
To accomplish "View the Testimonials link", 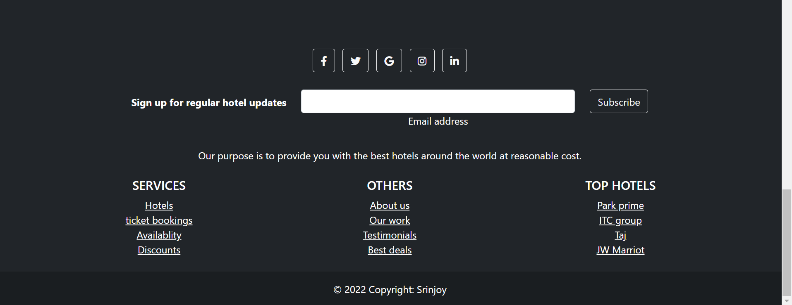I will pyautogui.click(x=390, y=235).
